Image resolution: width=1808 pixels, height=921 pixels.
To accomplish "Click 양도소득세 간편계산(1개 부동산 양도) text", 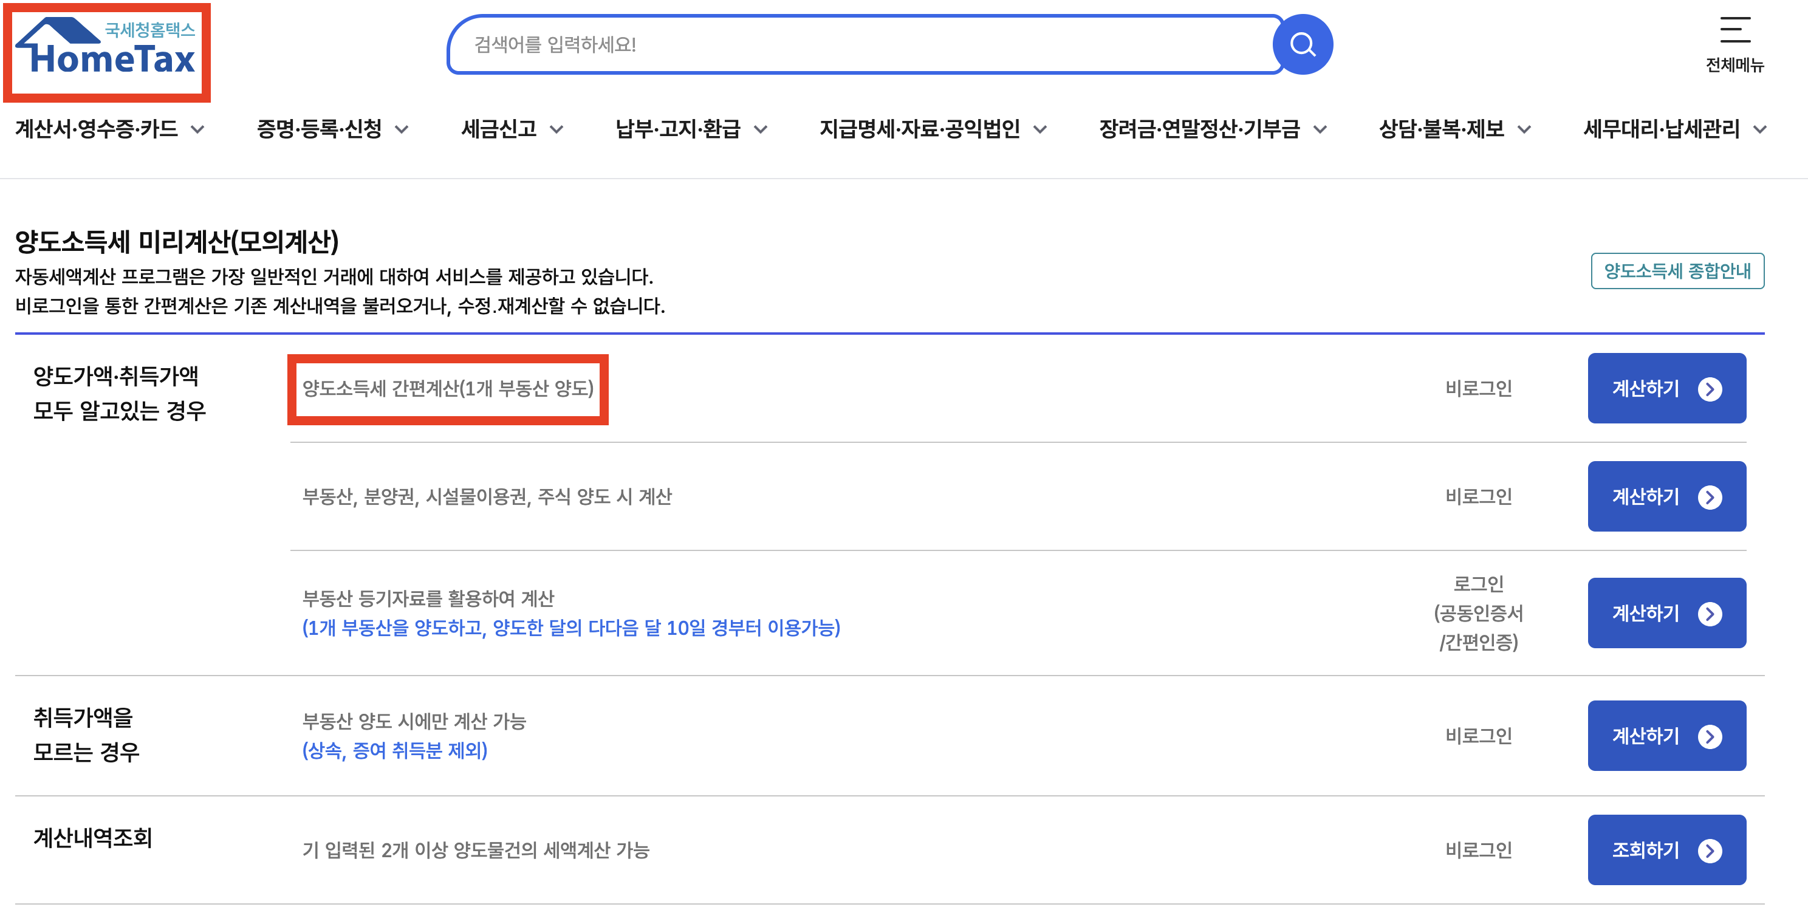I will [448, 388].
